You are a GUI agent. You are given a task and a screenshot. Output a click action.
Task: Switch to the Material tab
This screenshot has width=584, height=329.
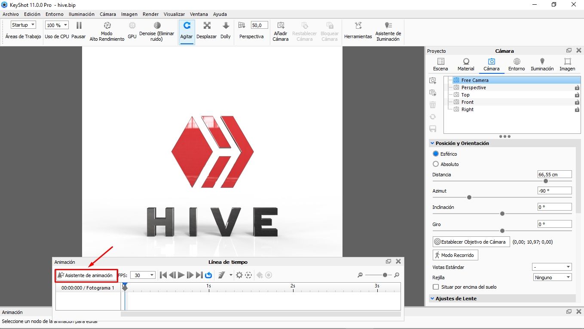point(466,65)
